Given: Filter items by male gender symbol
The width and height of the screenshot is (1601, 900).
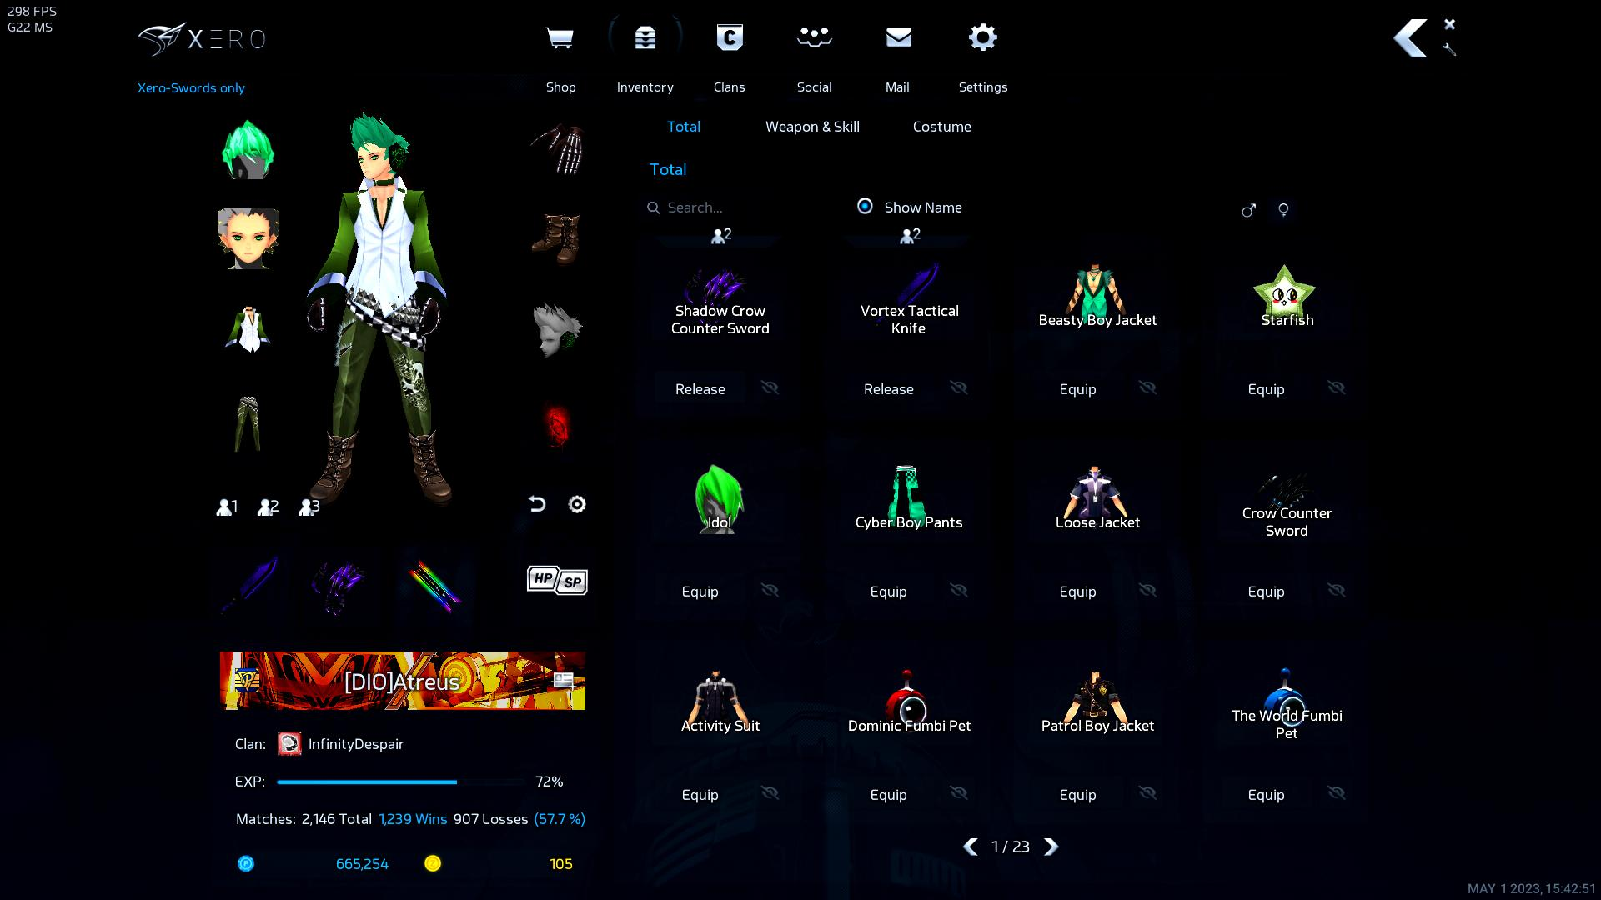Looking at the screenshot, I should point(1248,210).
